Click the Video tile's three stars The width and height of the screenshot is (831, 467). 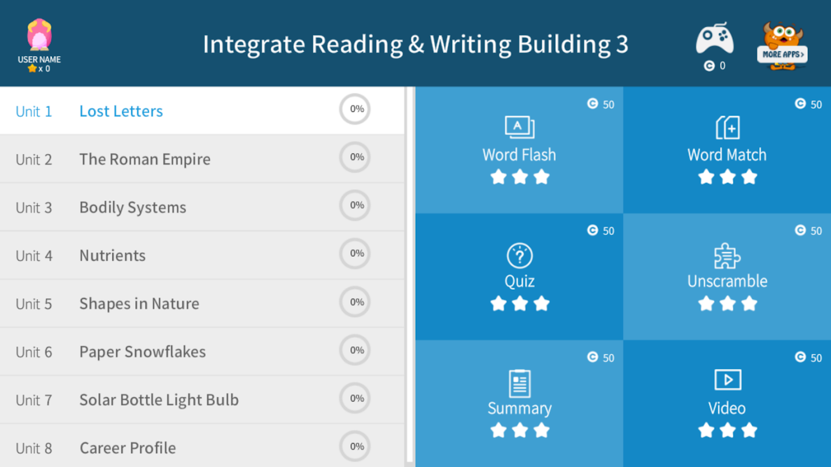coord(727,431)
